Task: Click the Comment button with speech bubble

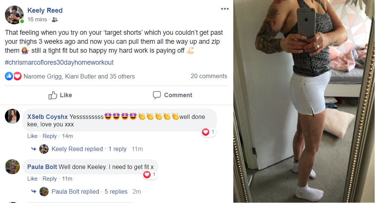Action: 172,95
